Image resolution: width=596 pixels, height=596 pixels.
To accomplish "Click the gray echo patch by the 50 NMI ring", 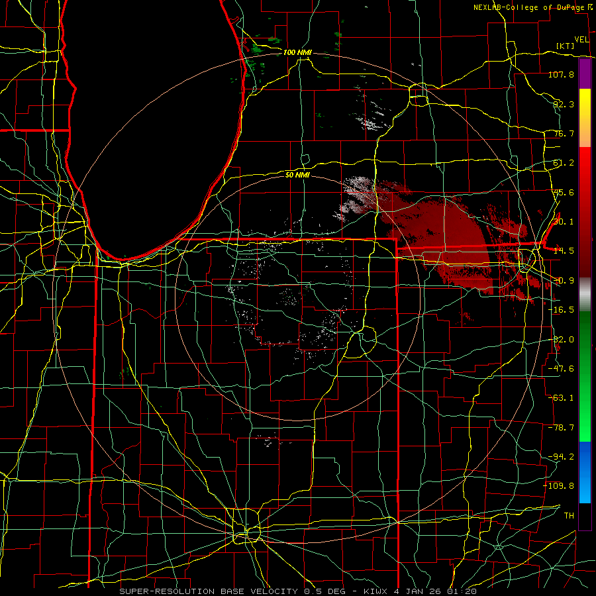I will point(358,196).
